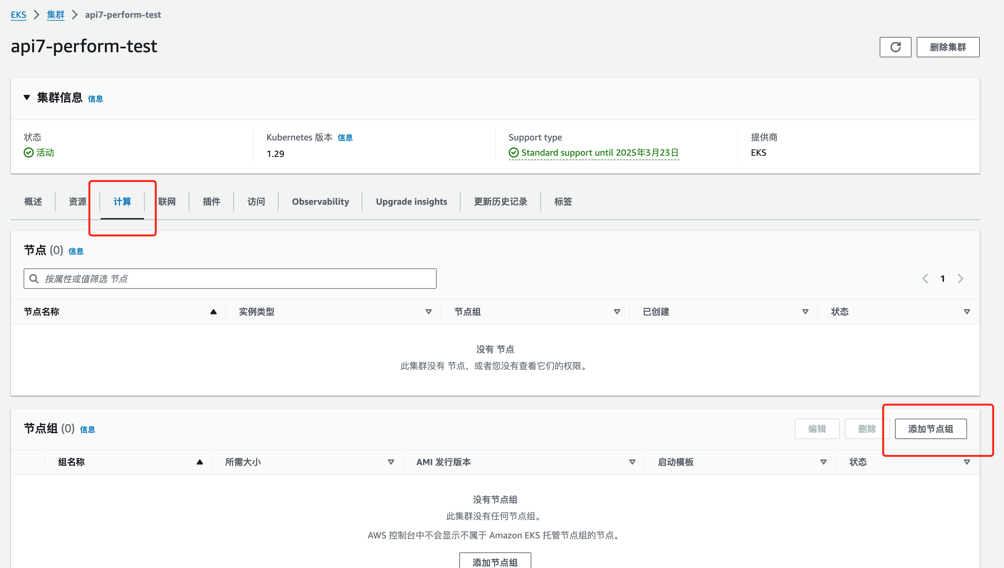The image size is (1004, 568).
Task: Sort ascending by 节点名称 column arrow
Action: [x=213, y=312]
